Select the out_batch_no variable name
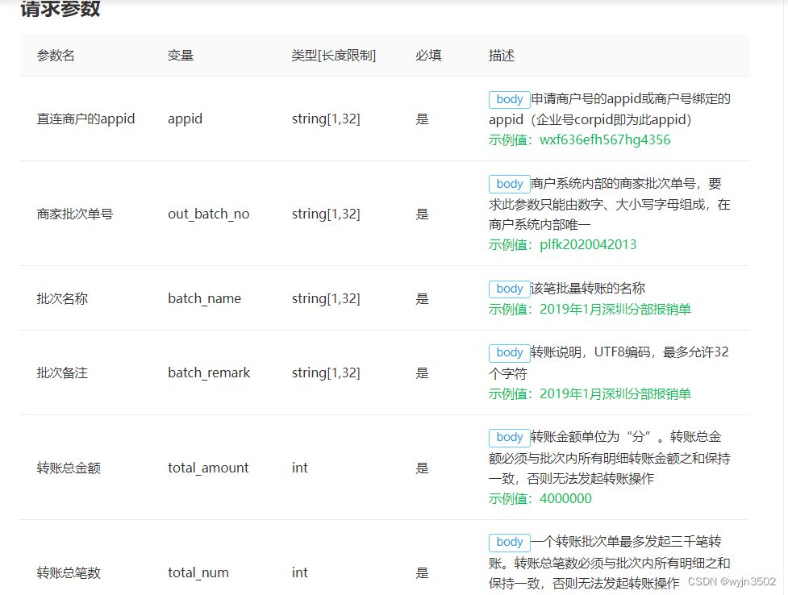 [x=208, y=214]
